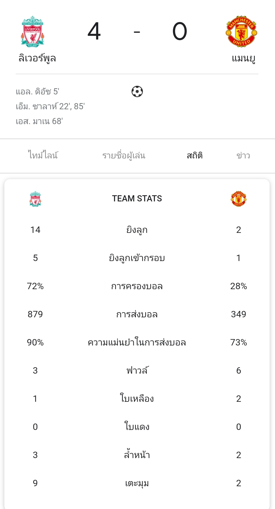Click Manchester United's score of 0
The image size is (275, 509).
coord(180,31)
